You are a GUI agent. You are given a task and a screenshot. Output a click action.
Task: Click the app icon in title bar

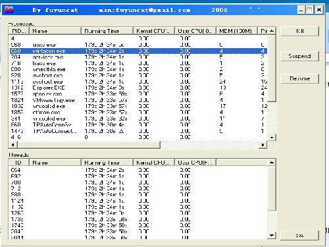coord(9,10)
